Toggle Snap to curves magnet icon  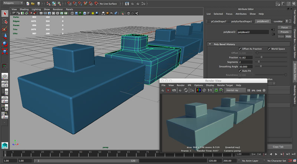pyautogui.click(x=75, y=4)
